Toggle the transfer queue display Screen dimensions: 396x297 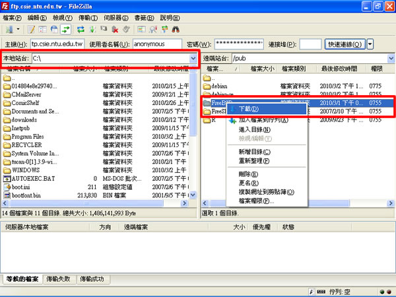click(65, 30)
